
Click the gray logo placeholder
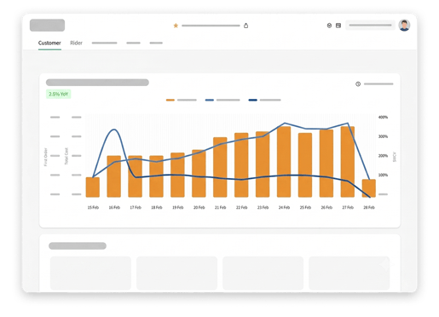pos(47,26)
